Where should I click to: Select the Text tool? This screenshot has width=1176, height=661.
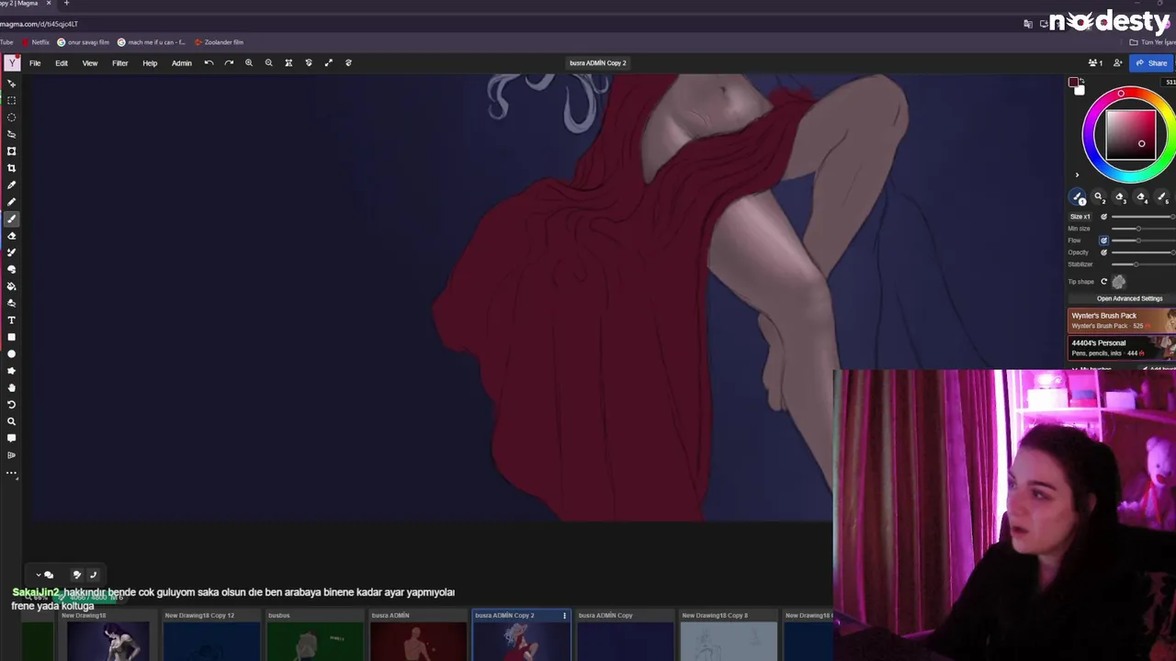12,320
